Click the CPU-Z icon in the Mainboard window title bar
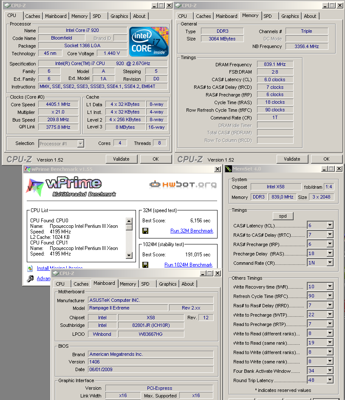Viewport: 345px width, 400px height. pyautogui.click(x=56, y=273)
